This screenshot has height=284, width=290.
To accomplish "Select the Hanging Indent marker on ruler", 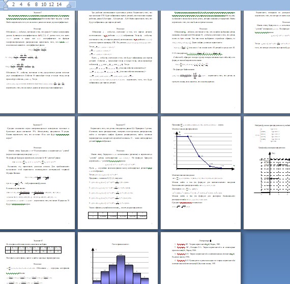I will pos(6,6).
